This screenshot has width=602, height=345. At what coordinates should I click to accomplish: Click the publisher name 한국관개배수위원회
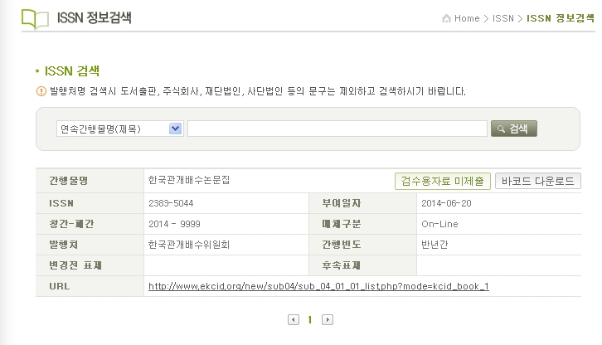189,245
